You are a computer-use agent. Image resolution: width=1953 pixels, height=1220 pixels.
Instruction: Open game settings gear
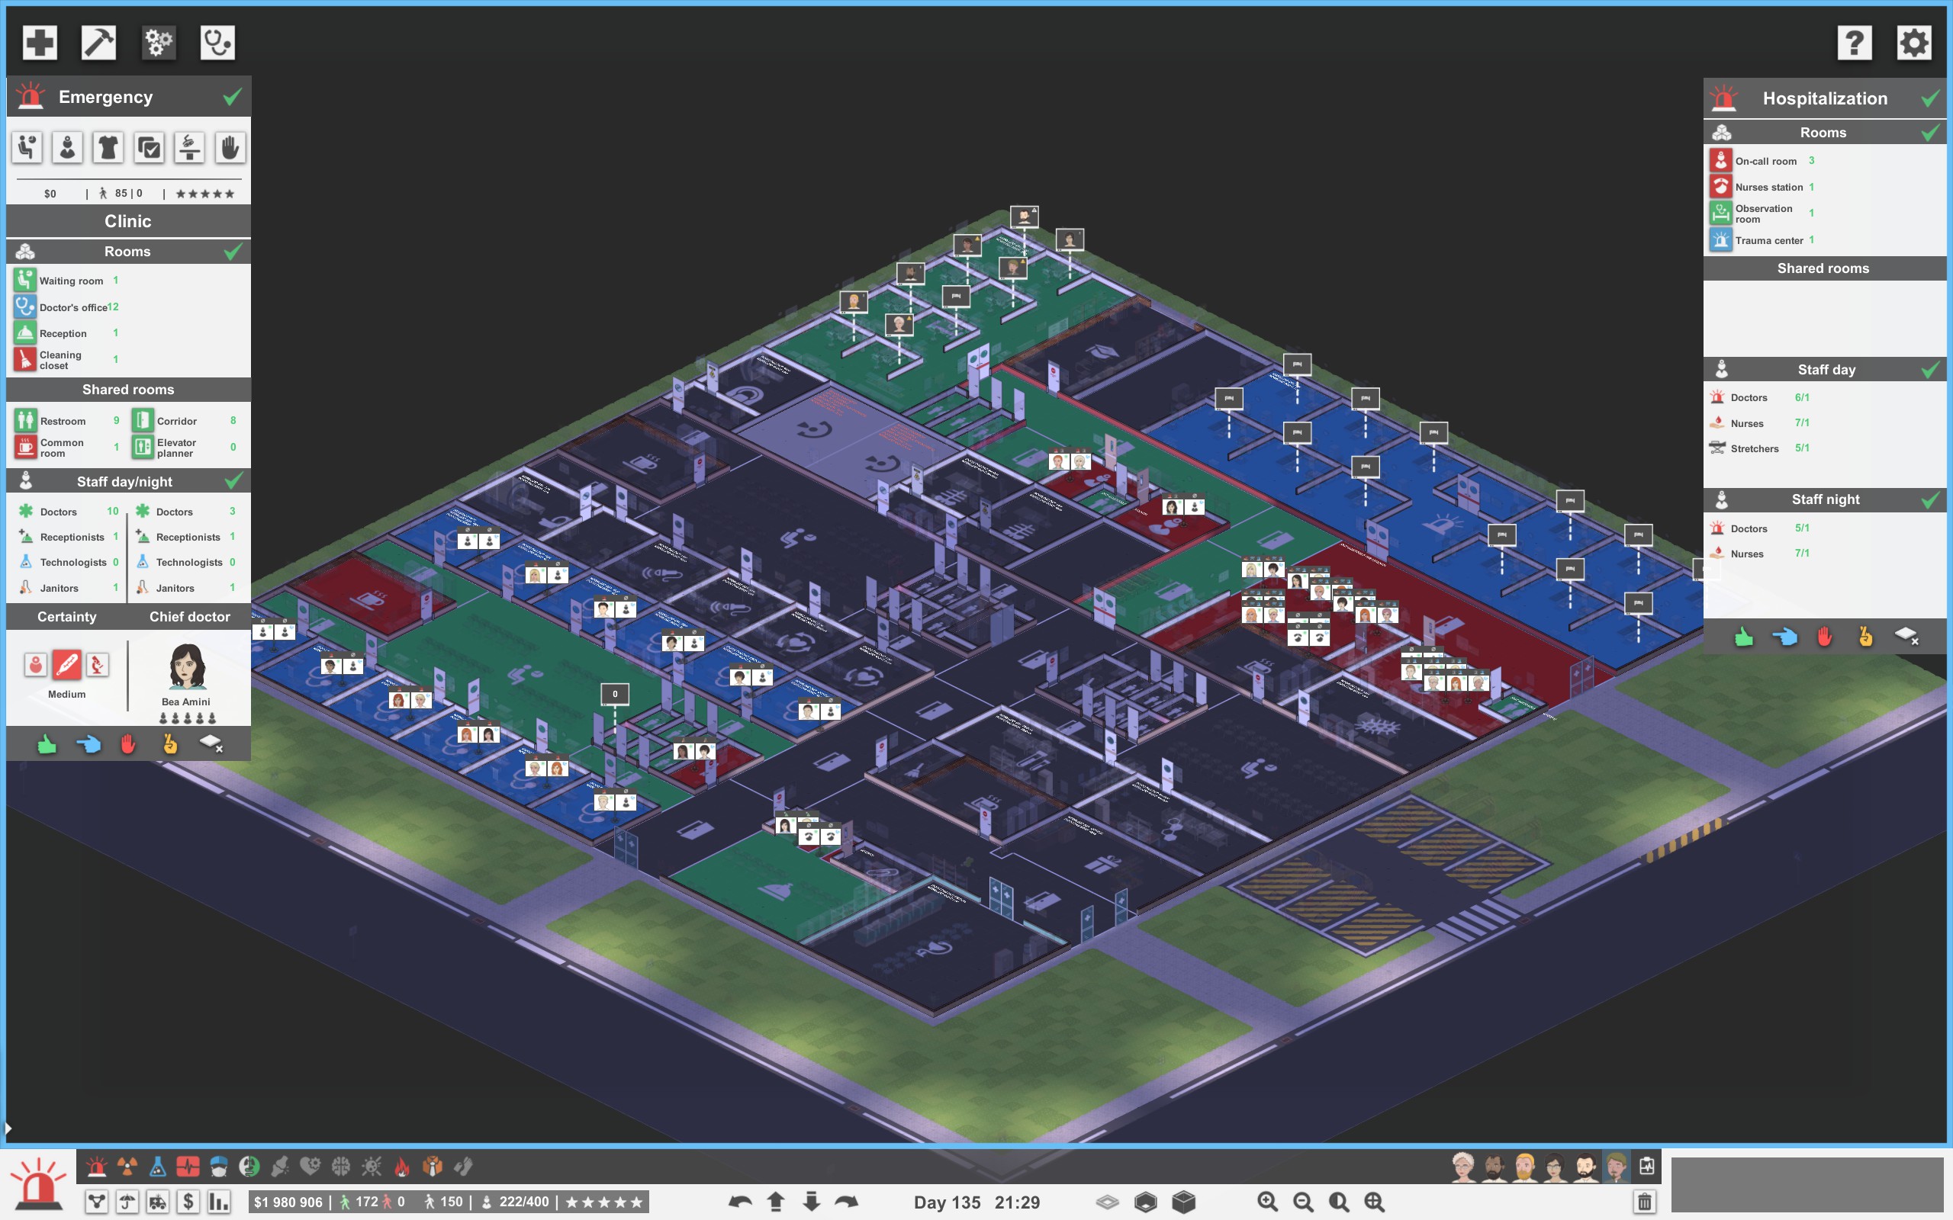click(x=1914, y=43)
